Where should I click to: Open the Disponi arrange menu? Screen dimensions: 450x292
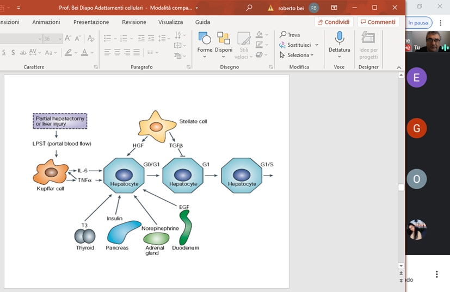(x=224, y=45)
